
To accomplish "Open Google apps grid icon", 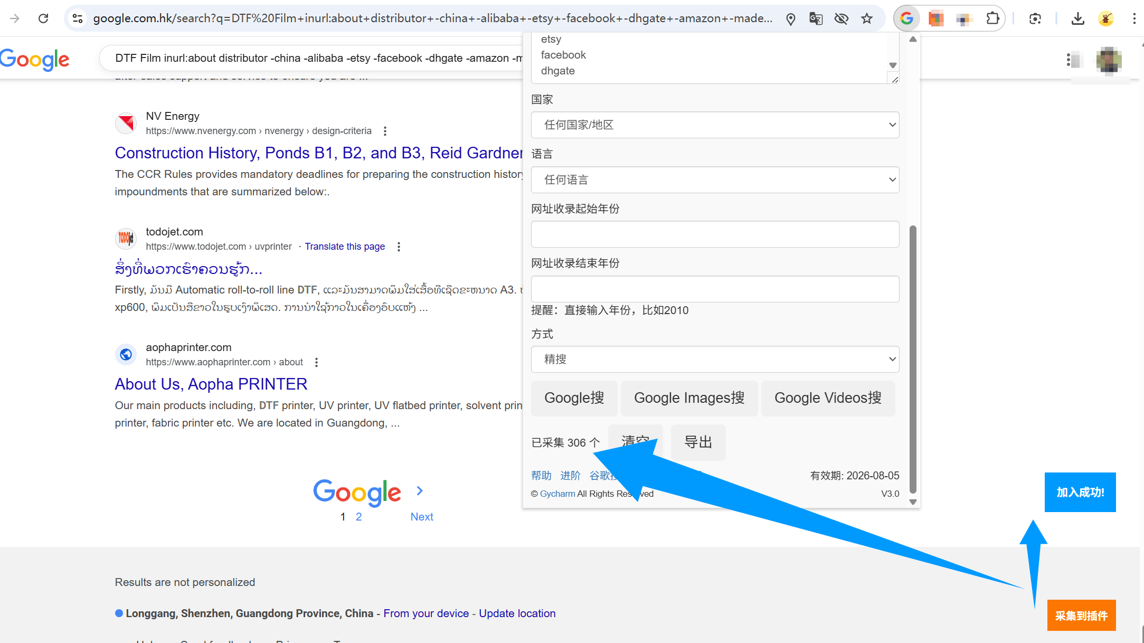I will (x=1074, y=60).
